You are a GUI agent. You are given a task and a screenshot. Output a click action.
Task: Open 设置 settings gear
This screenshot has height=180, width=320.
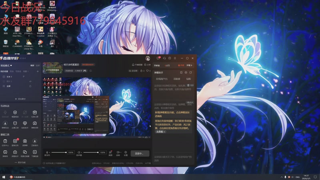click(126, 153)
